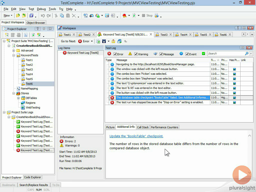
Task: Close the Test1 workspace tab
Action: (74, 34)
